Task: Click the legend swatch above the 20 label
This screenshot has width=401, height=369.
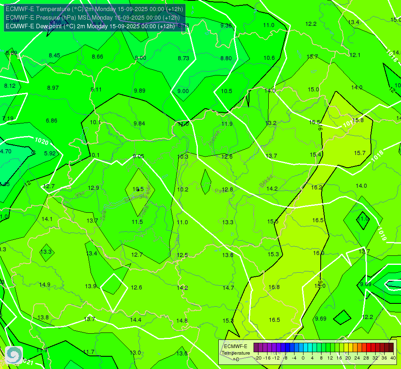Action: click(x=346, y=348)
